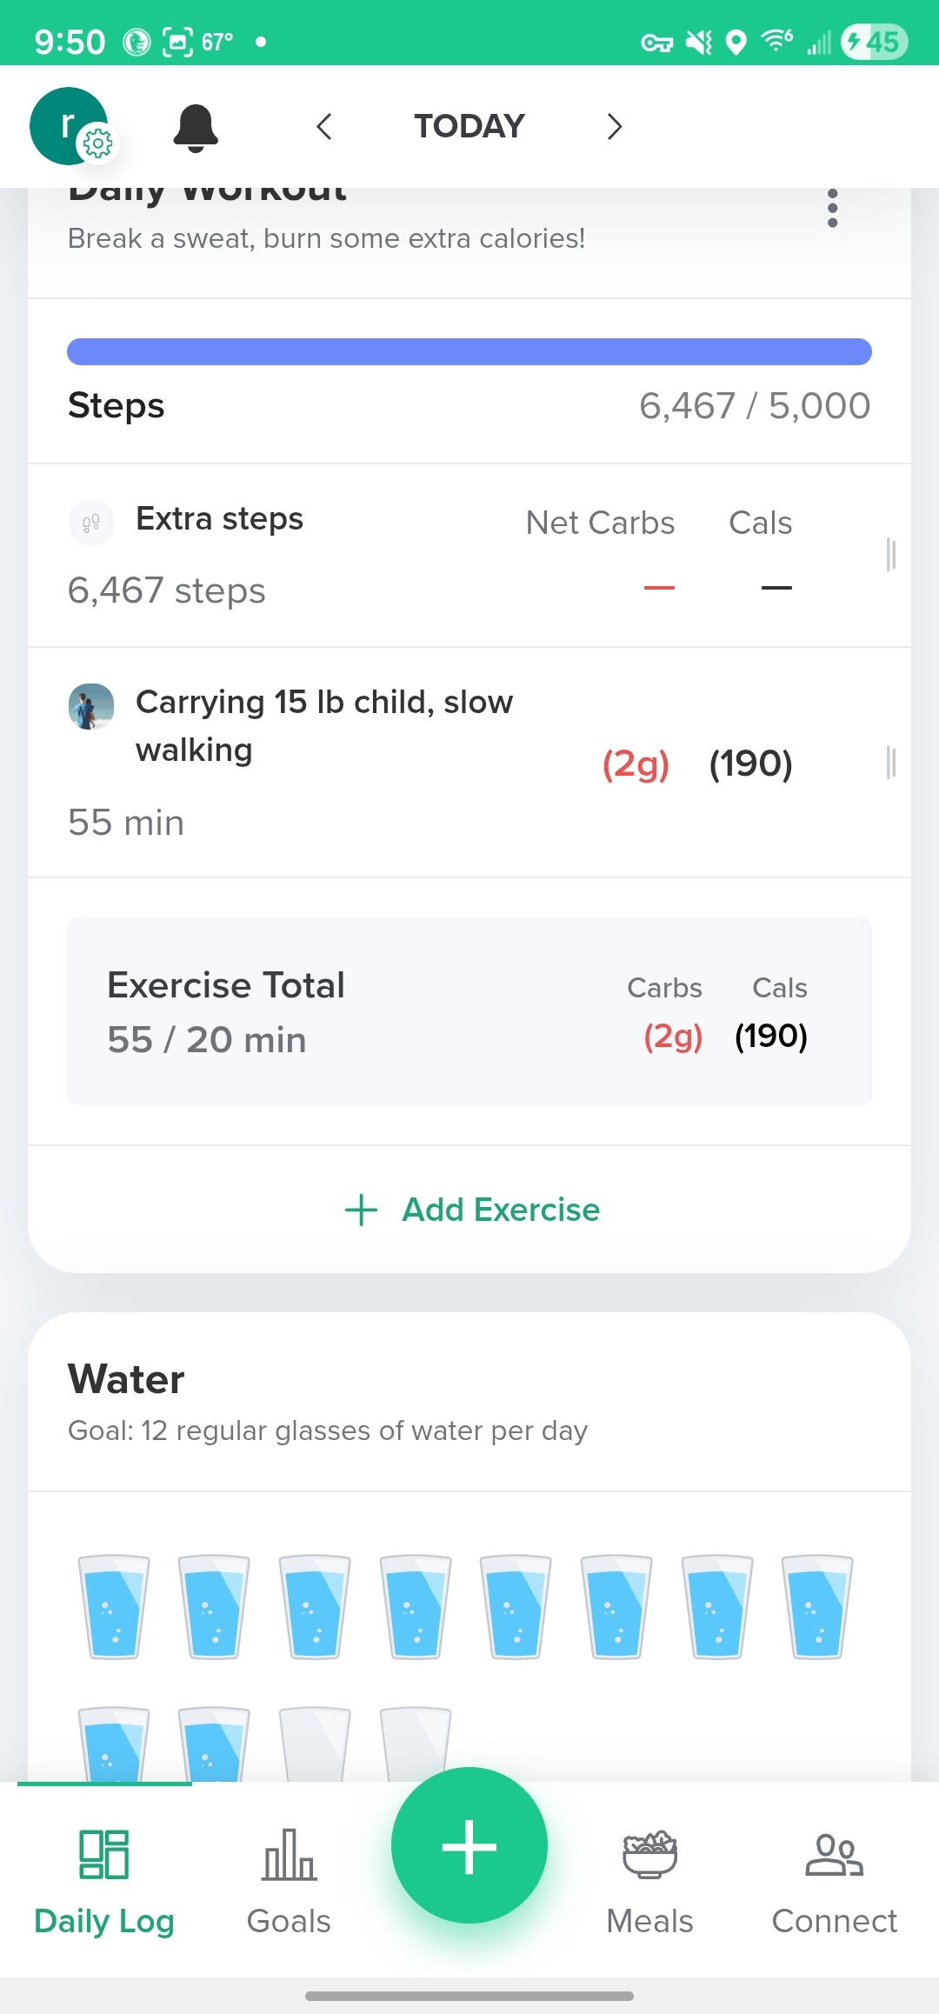The width and height of the screenshot is (939, 2014).
Task: Open the Connect tab
Action: pos(834,1880)
